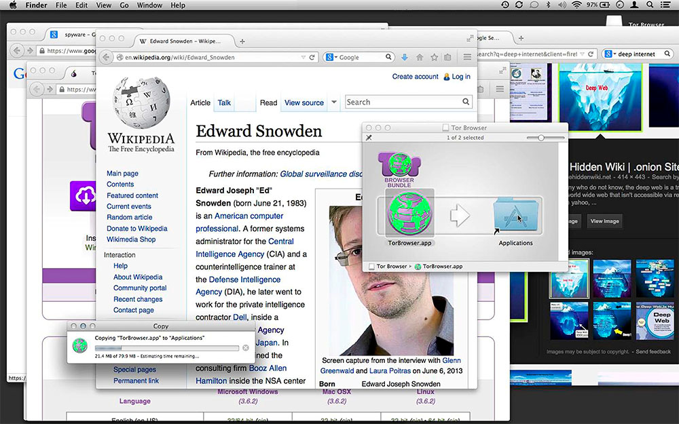Bookmark this page with the star icon
This screenshot has width=679, height=424.
pos(434,57)
